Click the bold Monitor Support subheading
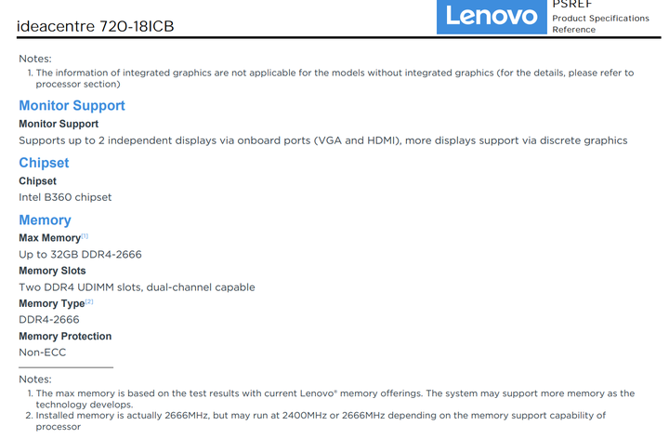 click(x=59, y=124)
